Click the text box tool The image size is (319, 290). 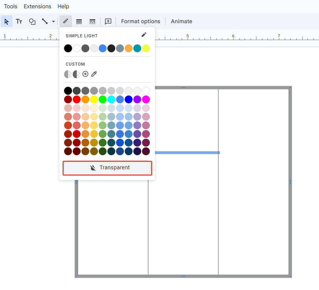[19, 21]
